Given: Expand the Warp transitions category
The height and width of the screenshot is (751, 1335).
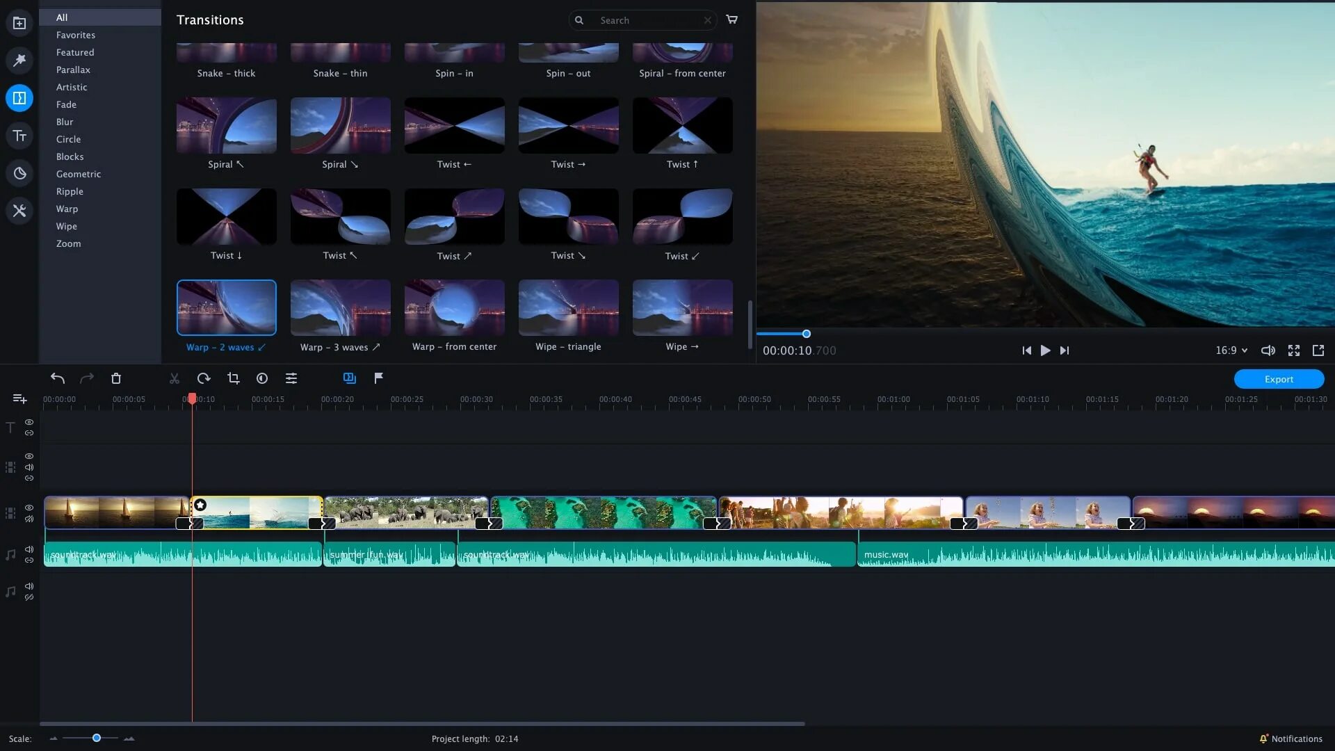Looking at the screenshot, I should pyautogui.click(x=67, y=208).
